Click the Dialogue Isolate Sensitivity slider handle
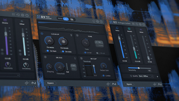Viewport: 179px width, 101px height. [139, 68]
